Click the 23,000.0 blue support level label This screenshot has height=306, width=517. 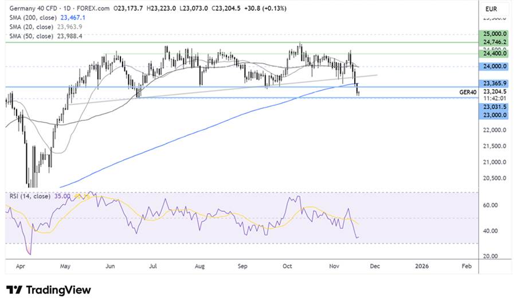pos(495,115)
